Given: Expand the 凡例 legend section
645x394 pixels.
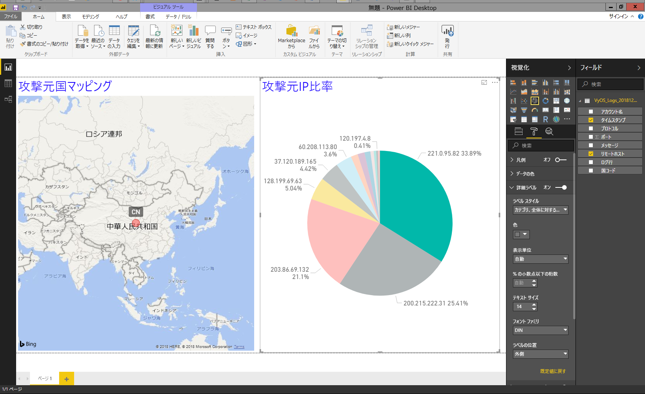Looking at the screenshot, I should tap(512, 160).
